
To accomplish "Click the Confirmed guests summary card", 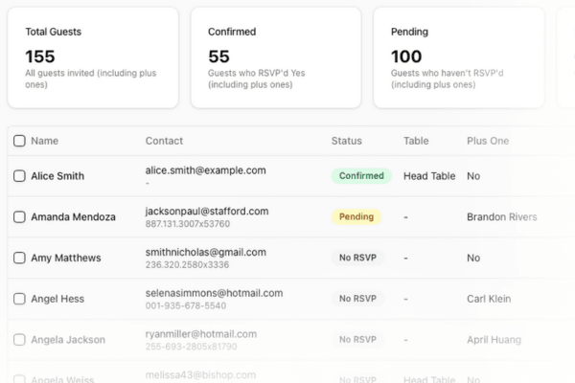I will click(275, 57).
